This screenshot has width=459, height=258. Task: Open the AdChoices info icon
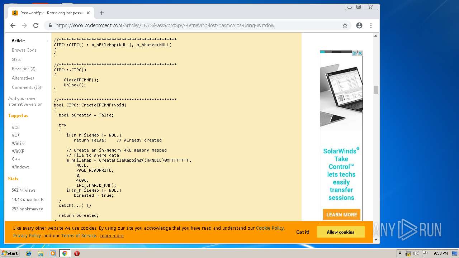pos(355,53)
